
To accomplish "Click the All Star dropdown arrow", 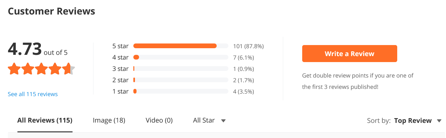I will click(x=223, y=121).
